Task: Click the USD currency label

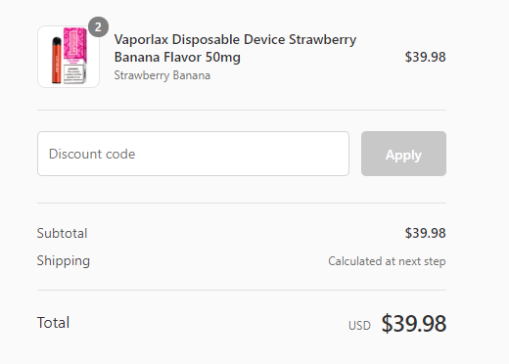Action: pos(359,326)
